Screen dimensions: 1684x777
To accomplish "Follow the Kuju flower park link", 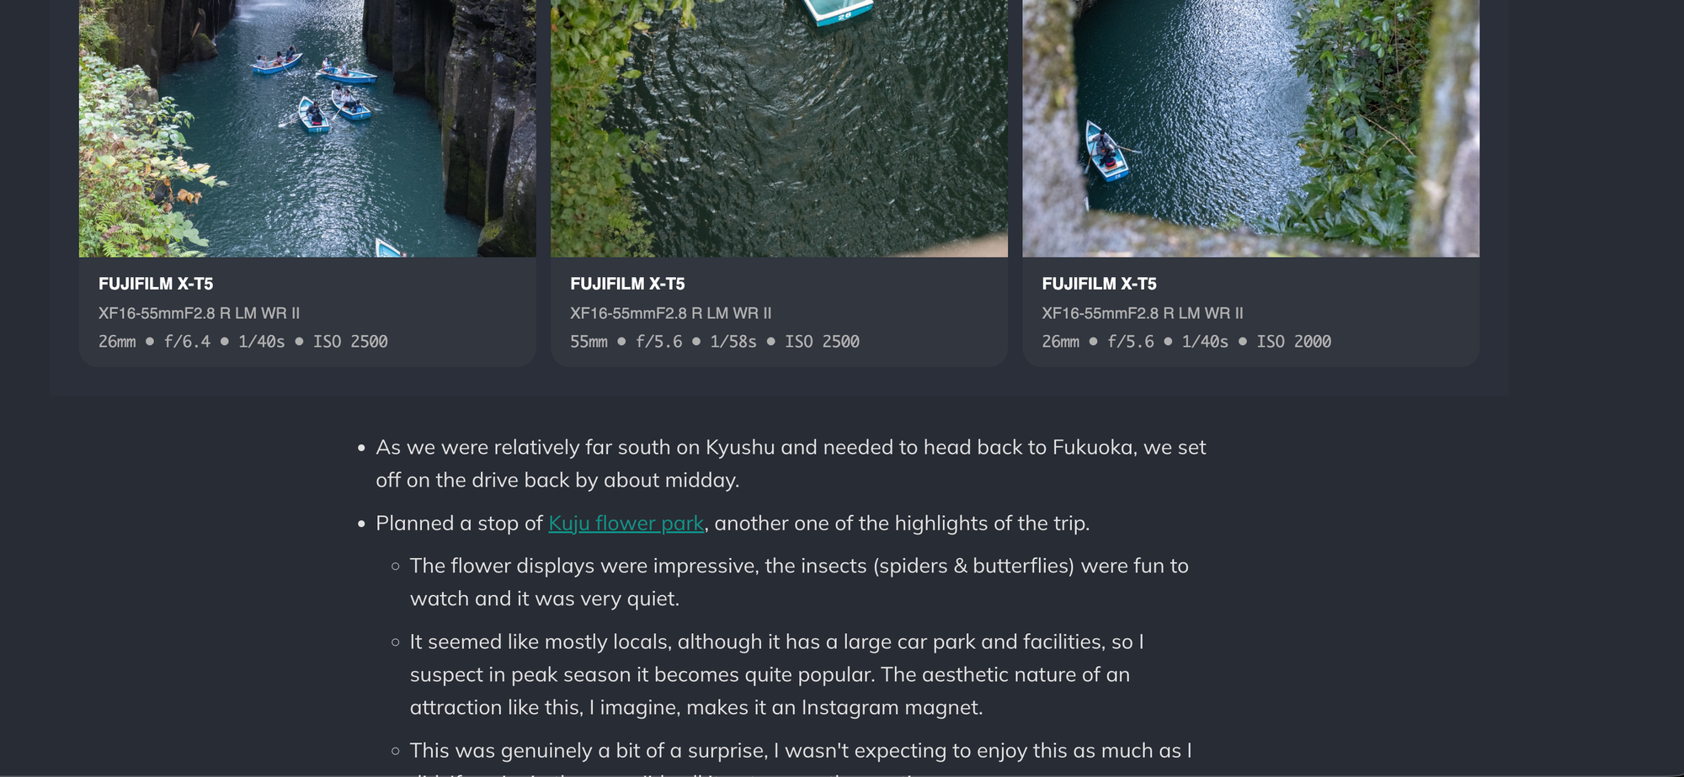I will (626, 524).
